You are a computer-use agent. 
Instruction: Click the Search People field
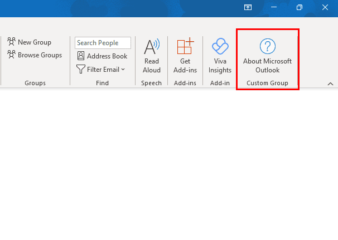(103, 43)
